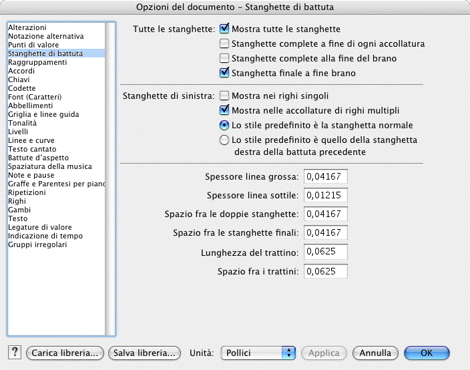Confirm the dialog with OK
Viewport: 470px width, 370px height.
pyautogui.click(x=427, y=353)
